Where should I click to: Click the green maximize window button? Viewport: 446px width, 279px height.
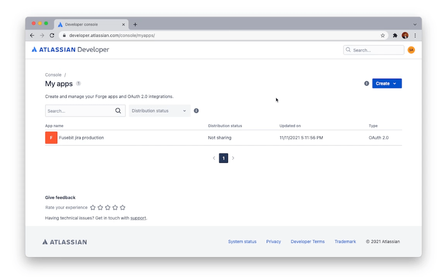46,23
